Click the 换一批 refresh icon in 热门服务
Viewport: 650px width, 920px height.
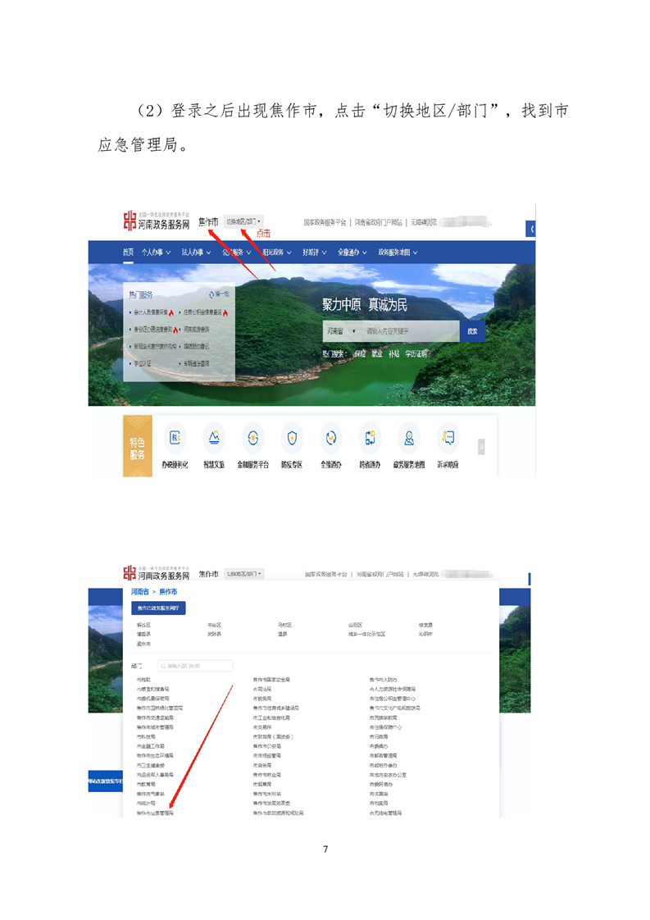click(x=211, y=294)
